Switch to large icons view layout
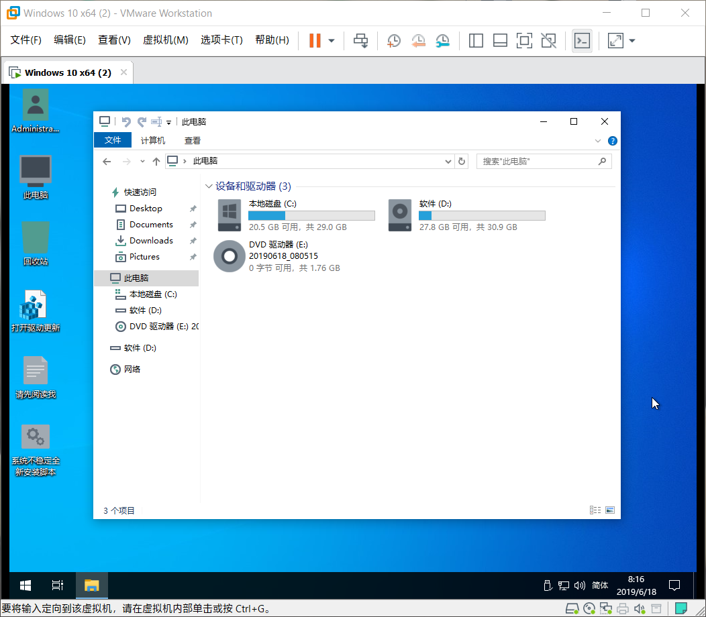706x617 pixels. tap(610, 510)
